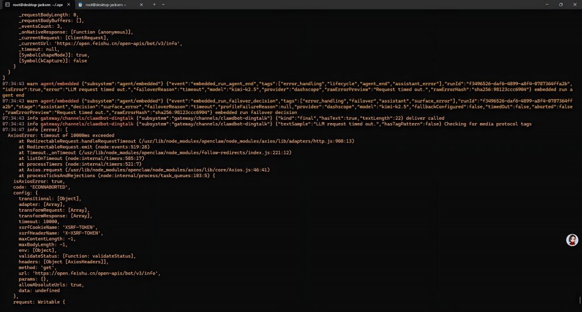Minimize the terminal window
Viewport: 582px width, 312px height.
pyautogui.click(x=544, y=5)
